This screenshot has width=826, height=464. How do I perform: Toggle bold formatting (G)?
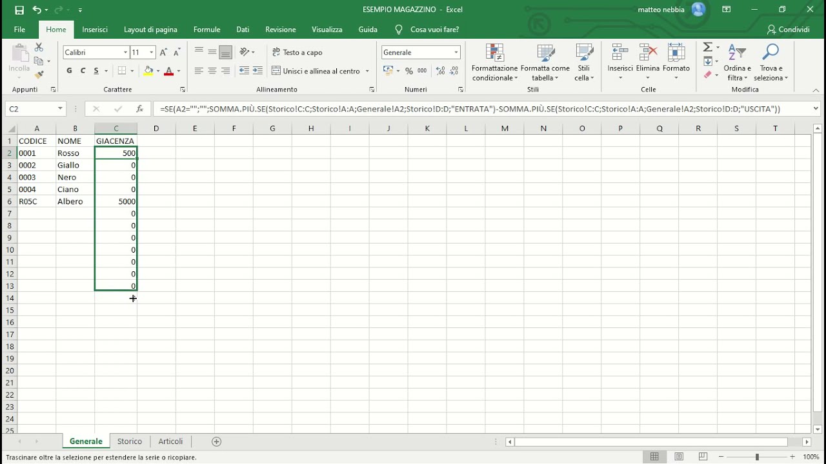[69, 71]
